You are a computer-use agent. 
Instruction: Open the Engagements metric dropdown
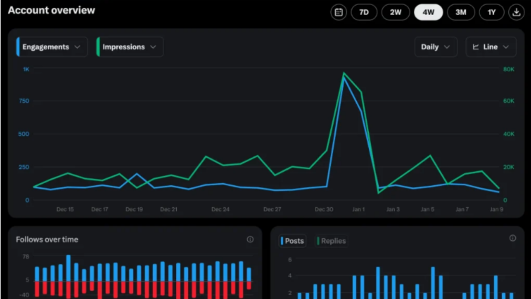coord(52,47)
